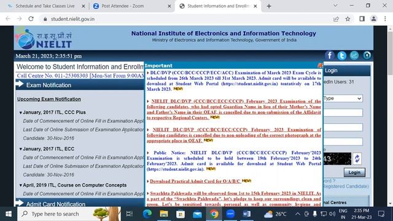
Task: Click the home icon in site header
Action: click(x=367, y=55)
